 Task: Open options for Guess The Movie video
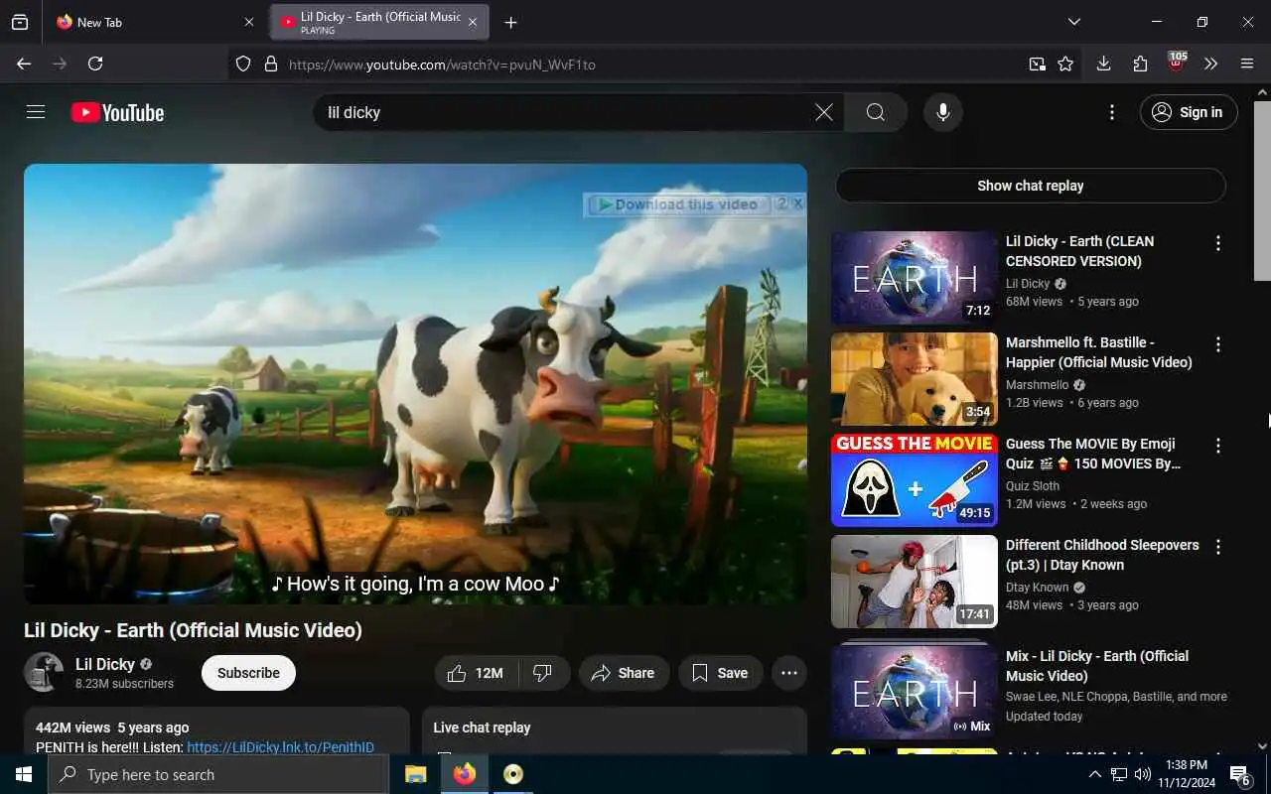coord(1218,446)
